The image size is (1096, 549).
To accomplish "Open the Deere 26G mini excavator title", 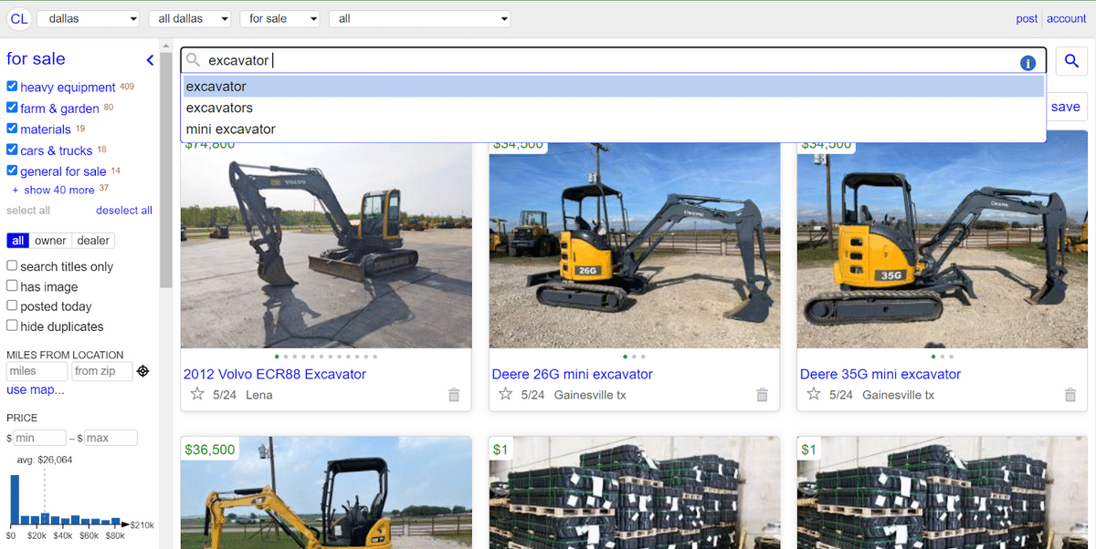I will pos(573,374).
